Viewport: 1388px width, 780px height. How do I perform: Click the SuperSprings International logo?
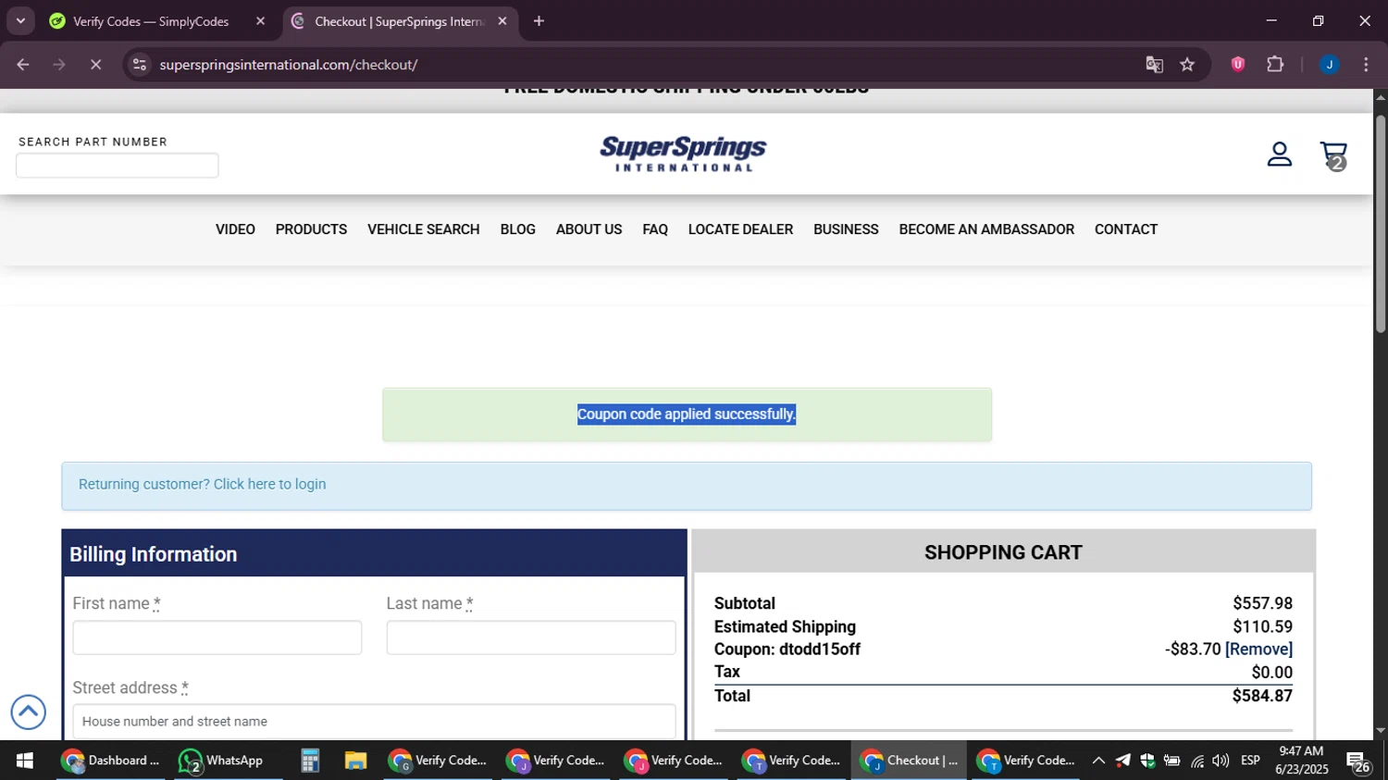coord(683,154)
